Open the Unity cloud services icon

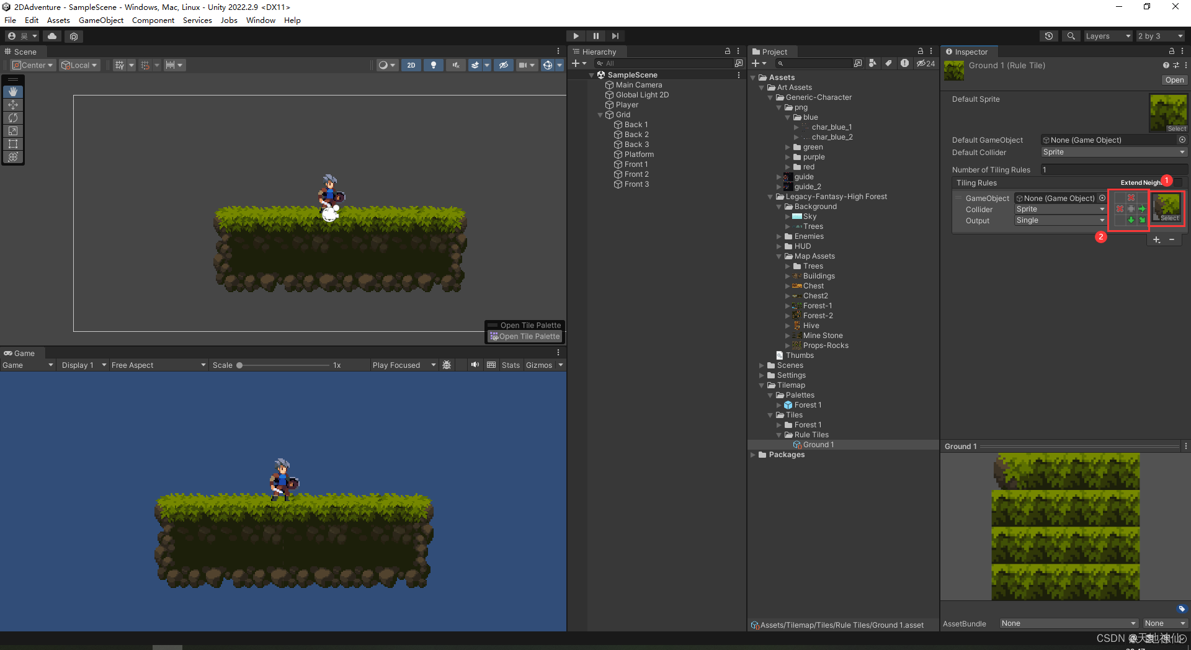pyautogui.click(x=52, y=37)
